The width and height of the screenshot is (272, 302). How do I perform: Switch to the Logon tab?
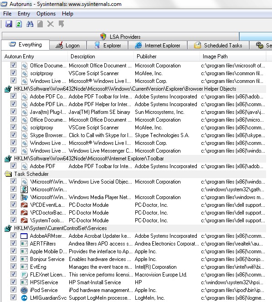pos(68,46)
